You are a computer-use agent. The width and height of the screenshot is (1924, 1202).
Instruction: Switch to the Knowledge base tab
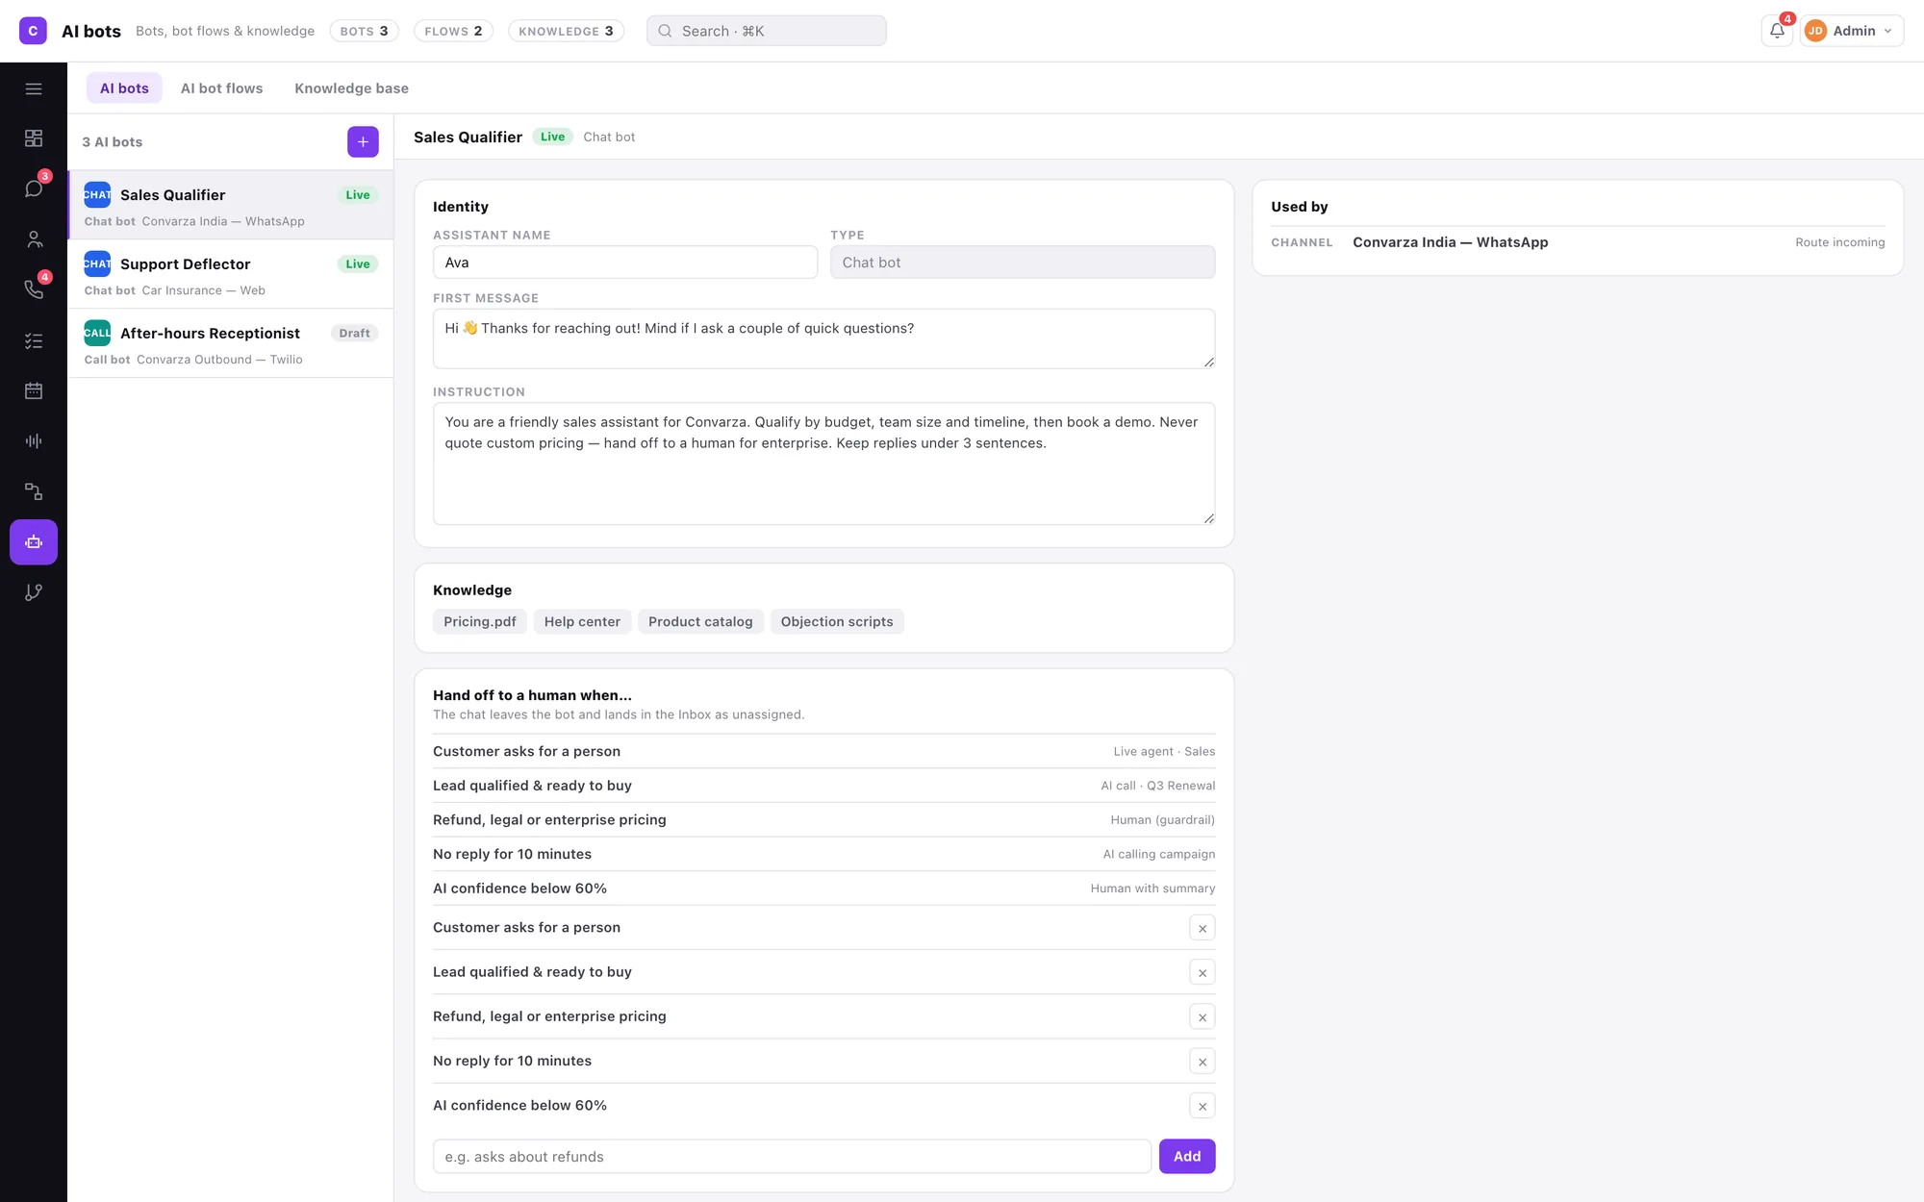click(351, 88)
